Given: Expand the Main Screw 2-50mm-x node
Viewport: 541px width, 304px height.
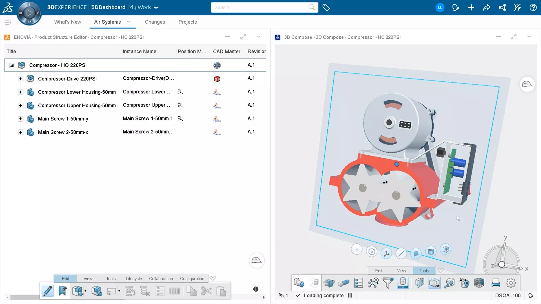Looking at the screenshot, I should (21, 132).
